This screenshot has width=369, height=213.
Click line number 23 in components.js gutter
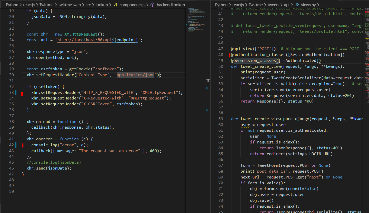[11, 34]
